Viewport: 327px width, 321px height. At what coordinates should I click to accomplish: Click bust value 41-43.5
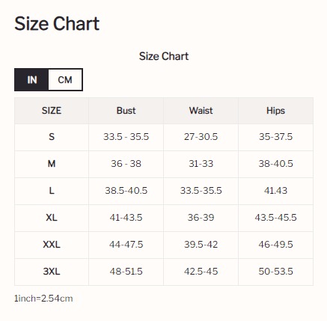click(x=126, y=218)
